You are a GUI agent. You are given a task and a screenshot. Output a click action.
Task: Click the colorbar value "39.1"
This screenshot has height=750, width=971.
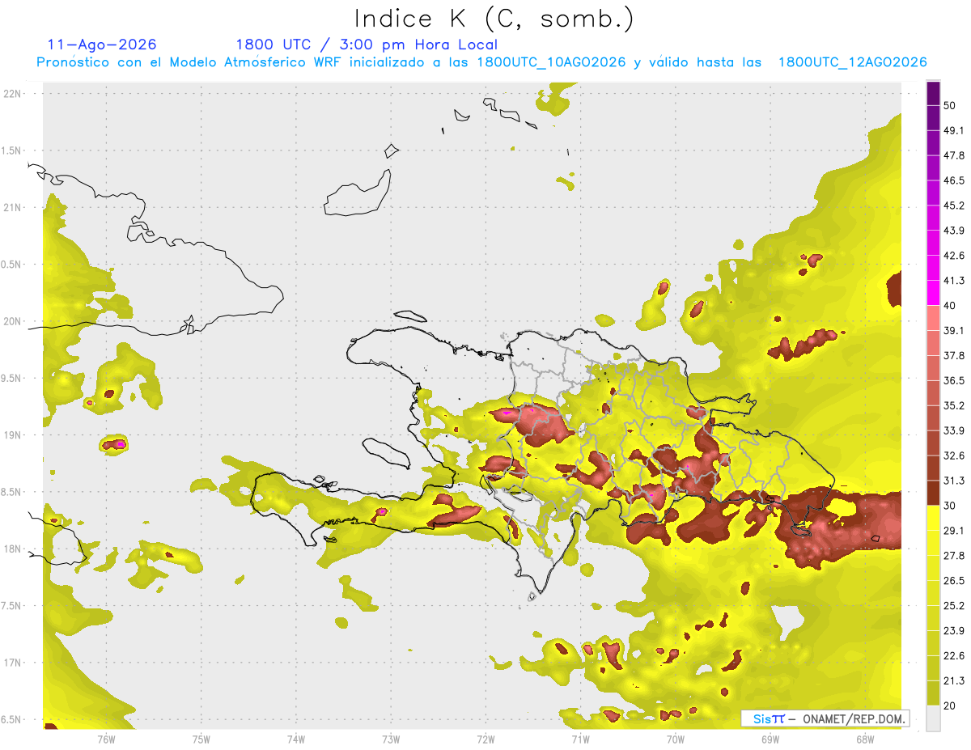click(x=953, y=330)
